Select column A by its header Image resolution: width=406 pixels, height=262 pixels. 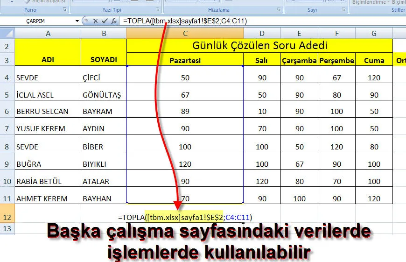click(x=48, y=33)
